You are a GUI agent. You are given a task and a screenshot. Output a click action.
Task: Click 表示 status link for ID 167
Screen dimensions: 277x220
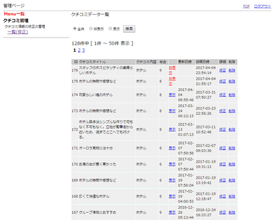[x=172, y=213]
